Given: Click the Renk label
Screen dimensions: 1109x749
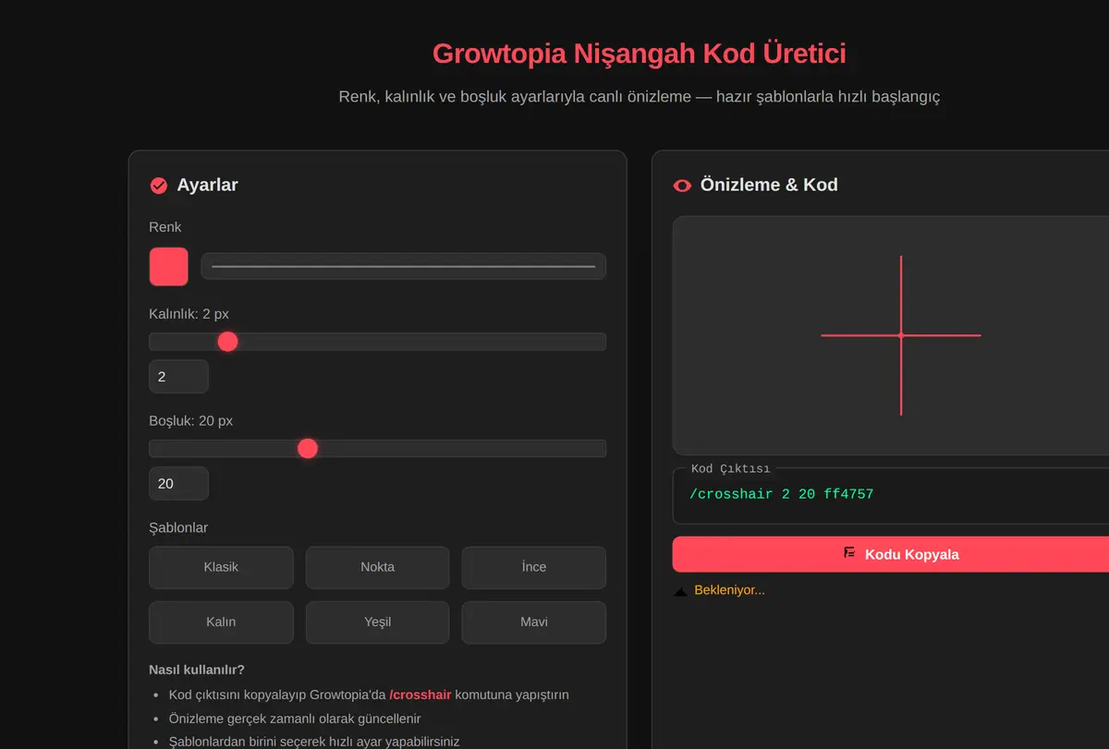Looking at the screenshot, I should [165, 227].
